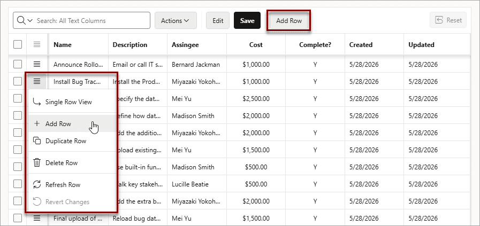This screenshot has height=226, width=480.
Task: Click the Description column header
Action: pos(138,45)
